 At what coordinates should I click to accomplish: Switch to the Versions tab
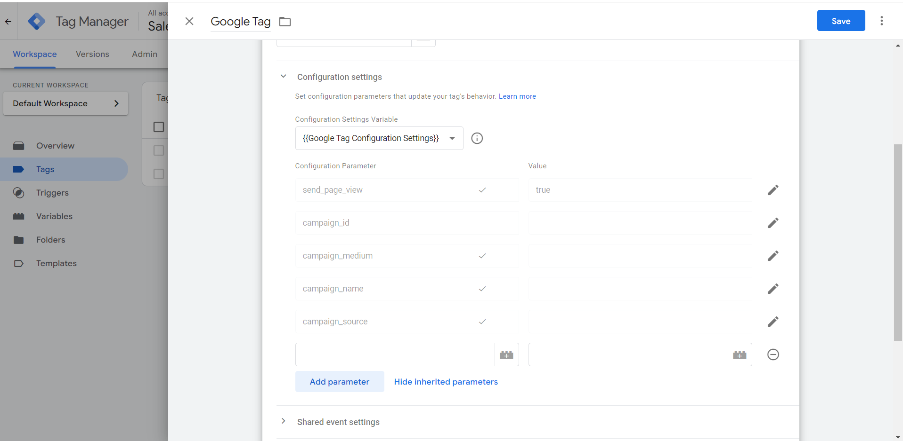tap(92, 54)
